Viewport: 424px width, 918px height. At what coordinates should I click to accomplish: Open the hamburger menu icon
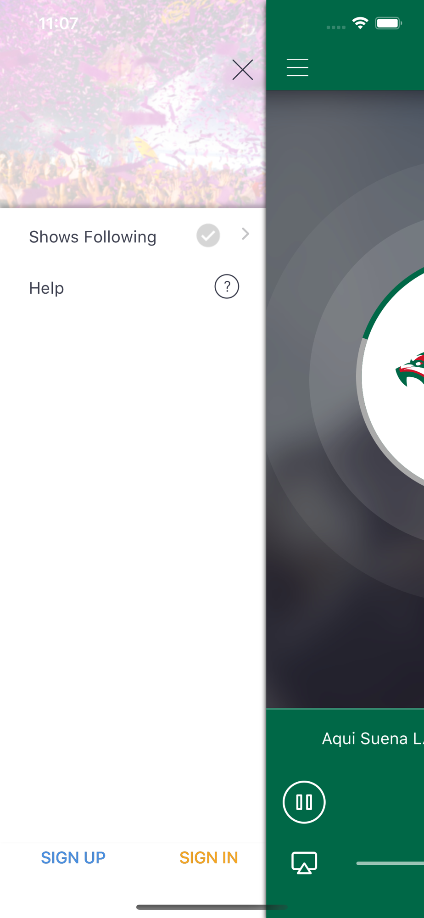click(297, 67)
